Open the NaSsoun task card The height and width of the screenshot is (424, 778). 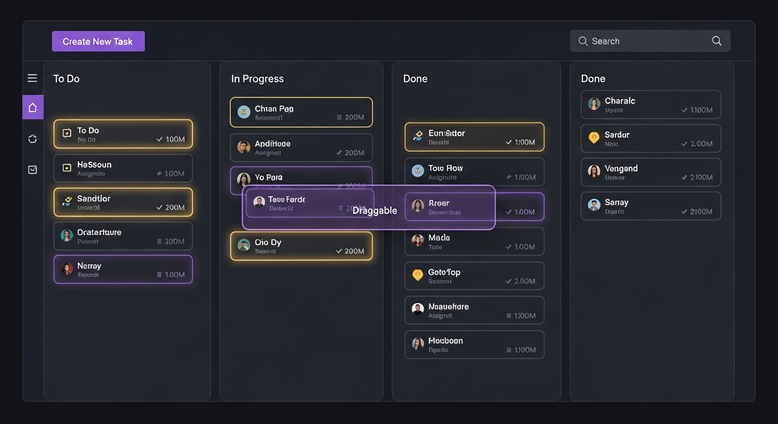123,168
